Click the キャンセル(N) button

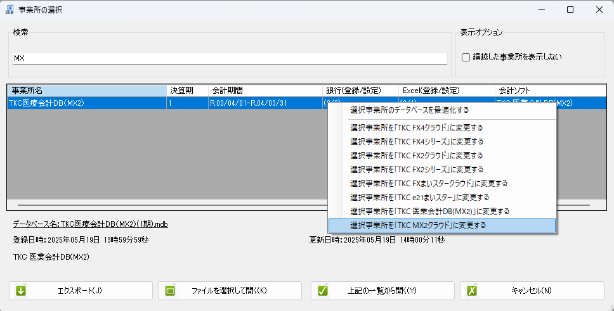pyautogui.click(x=532, y=291)
